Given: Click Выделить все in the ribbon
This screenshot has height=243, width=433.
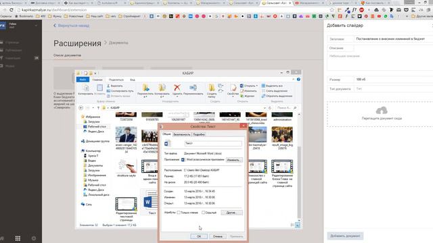Looking at the screenshot, I should [272, 86].
